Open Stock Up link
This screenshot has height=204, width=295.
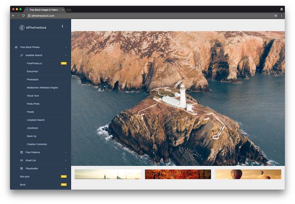pos(31,136)
